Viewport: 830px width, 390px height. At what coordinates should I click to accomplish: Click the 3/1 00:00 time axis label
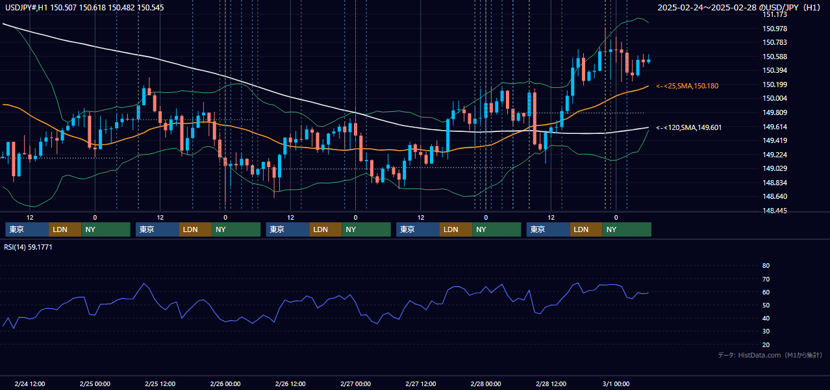coord(616,384)
